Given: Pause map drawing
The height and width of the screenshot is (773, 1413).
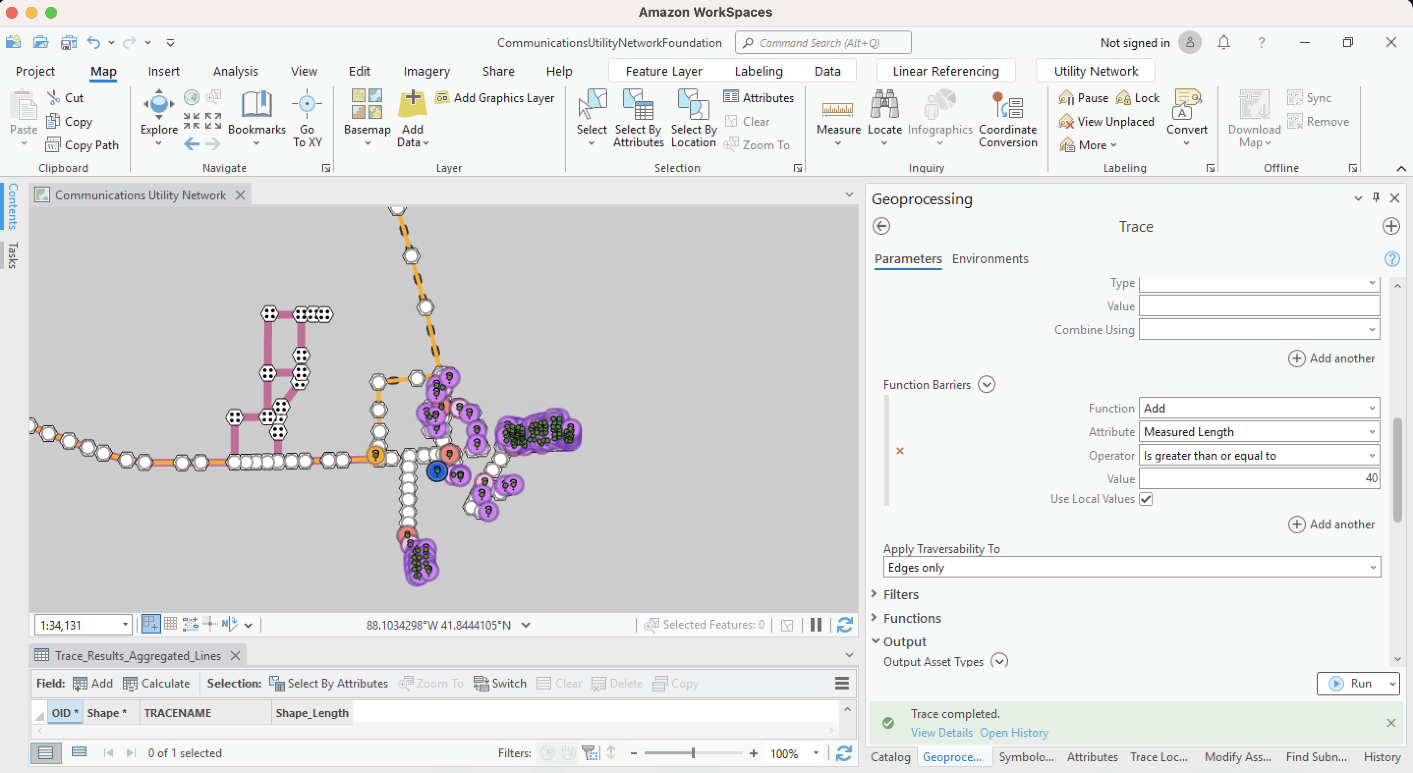Looking at the screenshot, I should (816, 624).
